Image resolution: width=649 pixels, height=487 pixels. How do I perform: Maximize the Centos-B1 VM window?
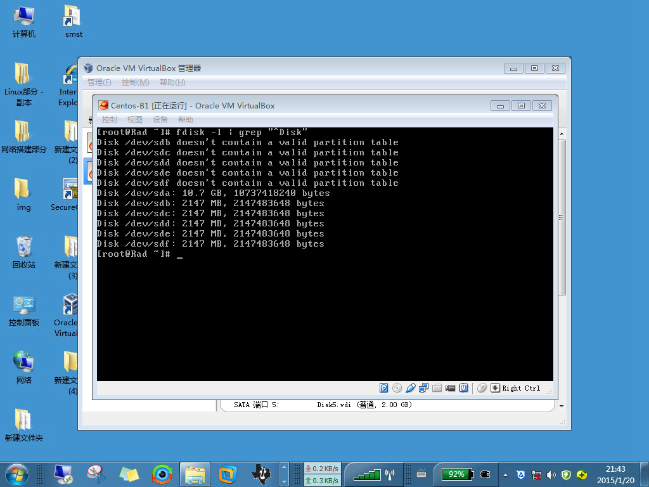(521, 106)
